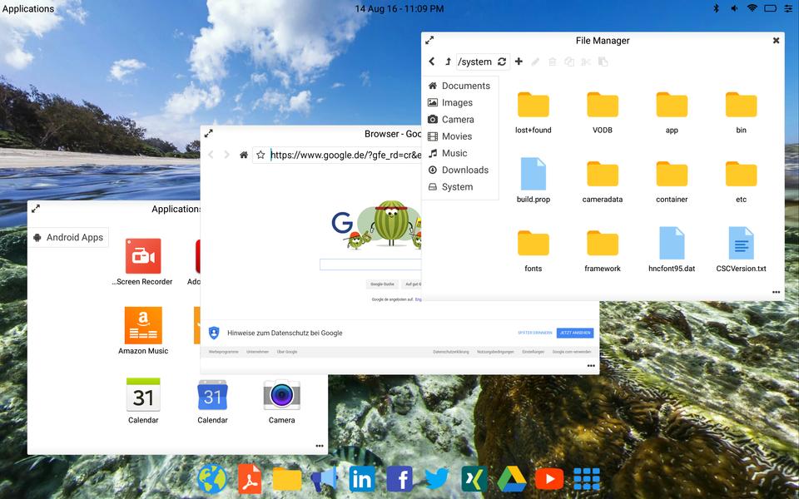Refresh the /system folder listing

pyautogui.click(x=502, y=62)
